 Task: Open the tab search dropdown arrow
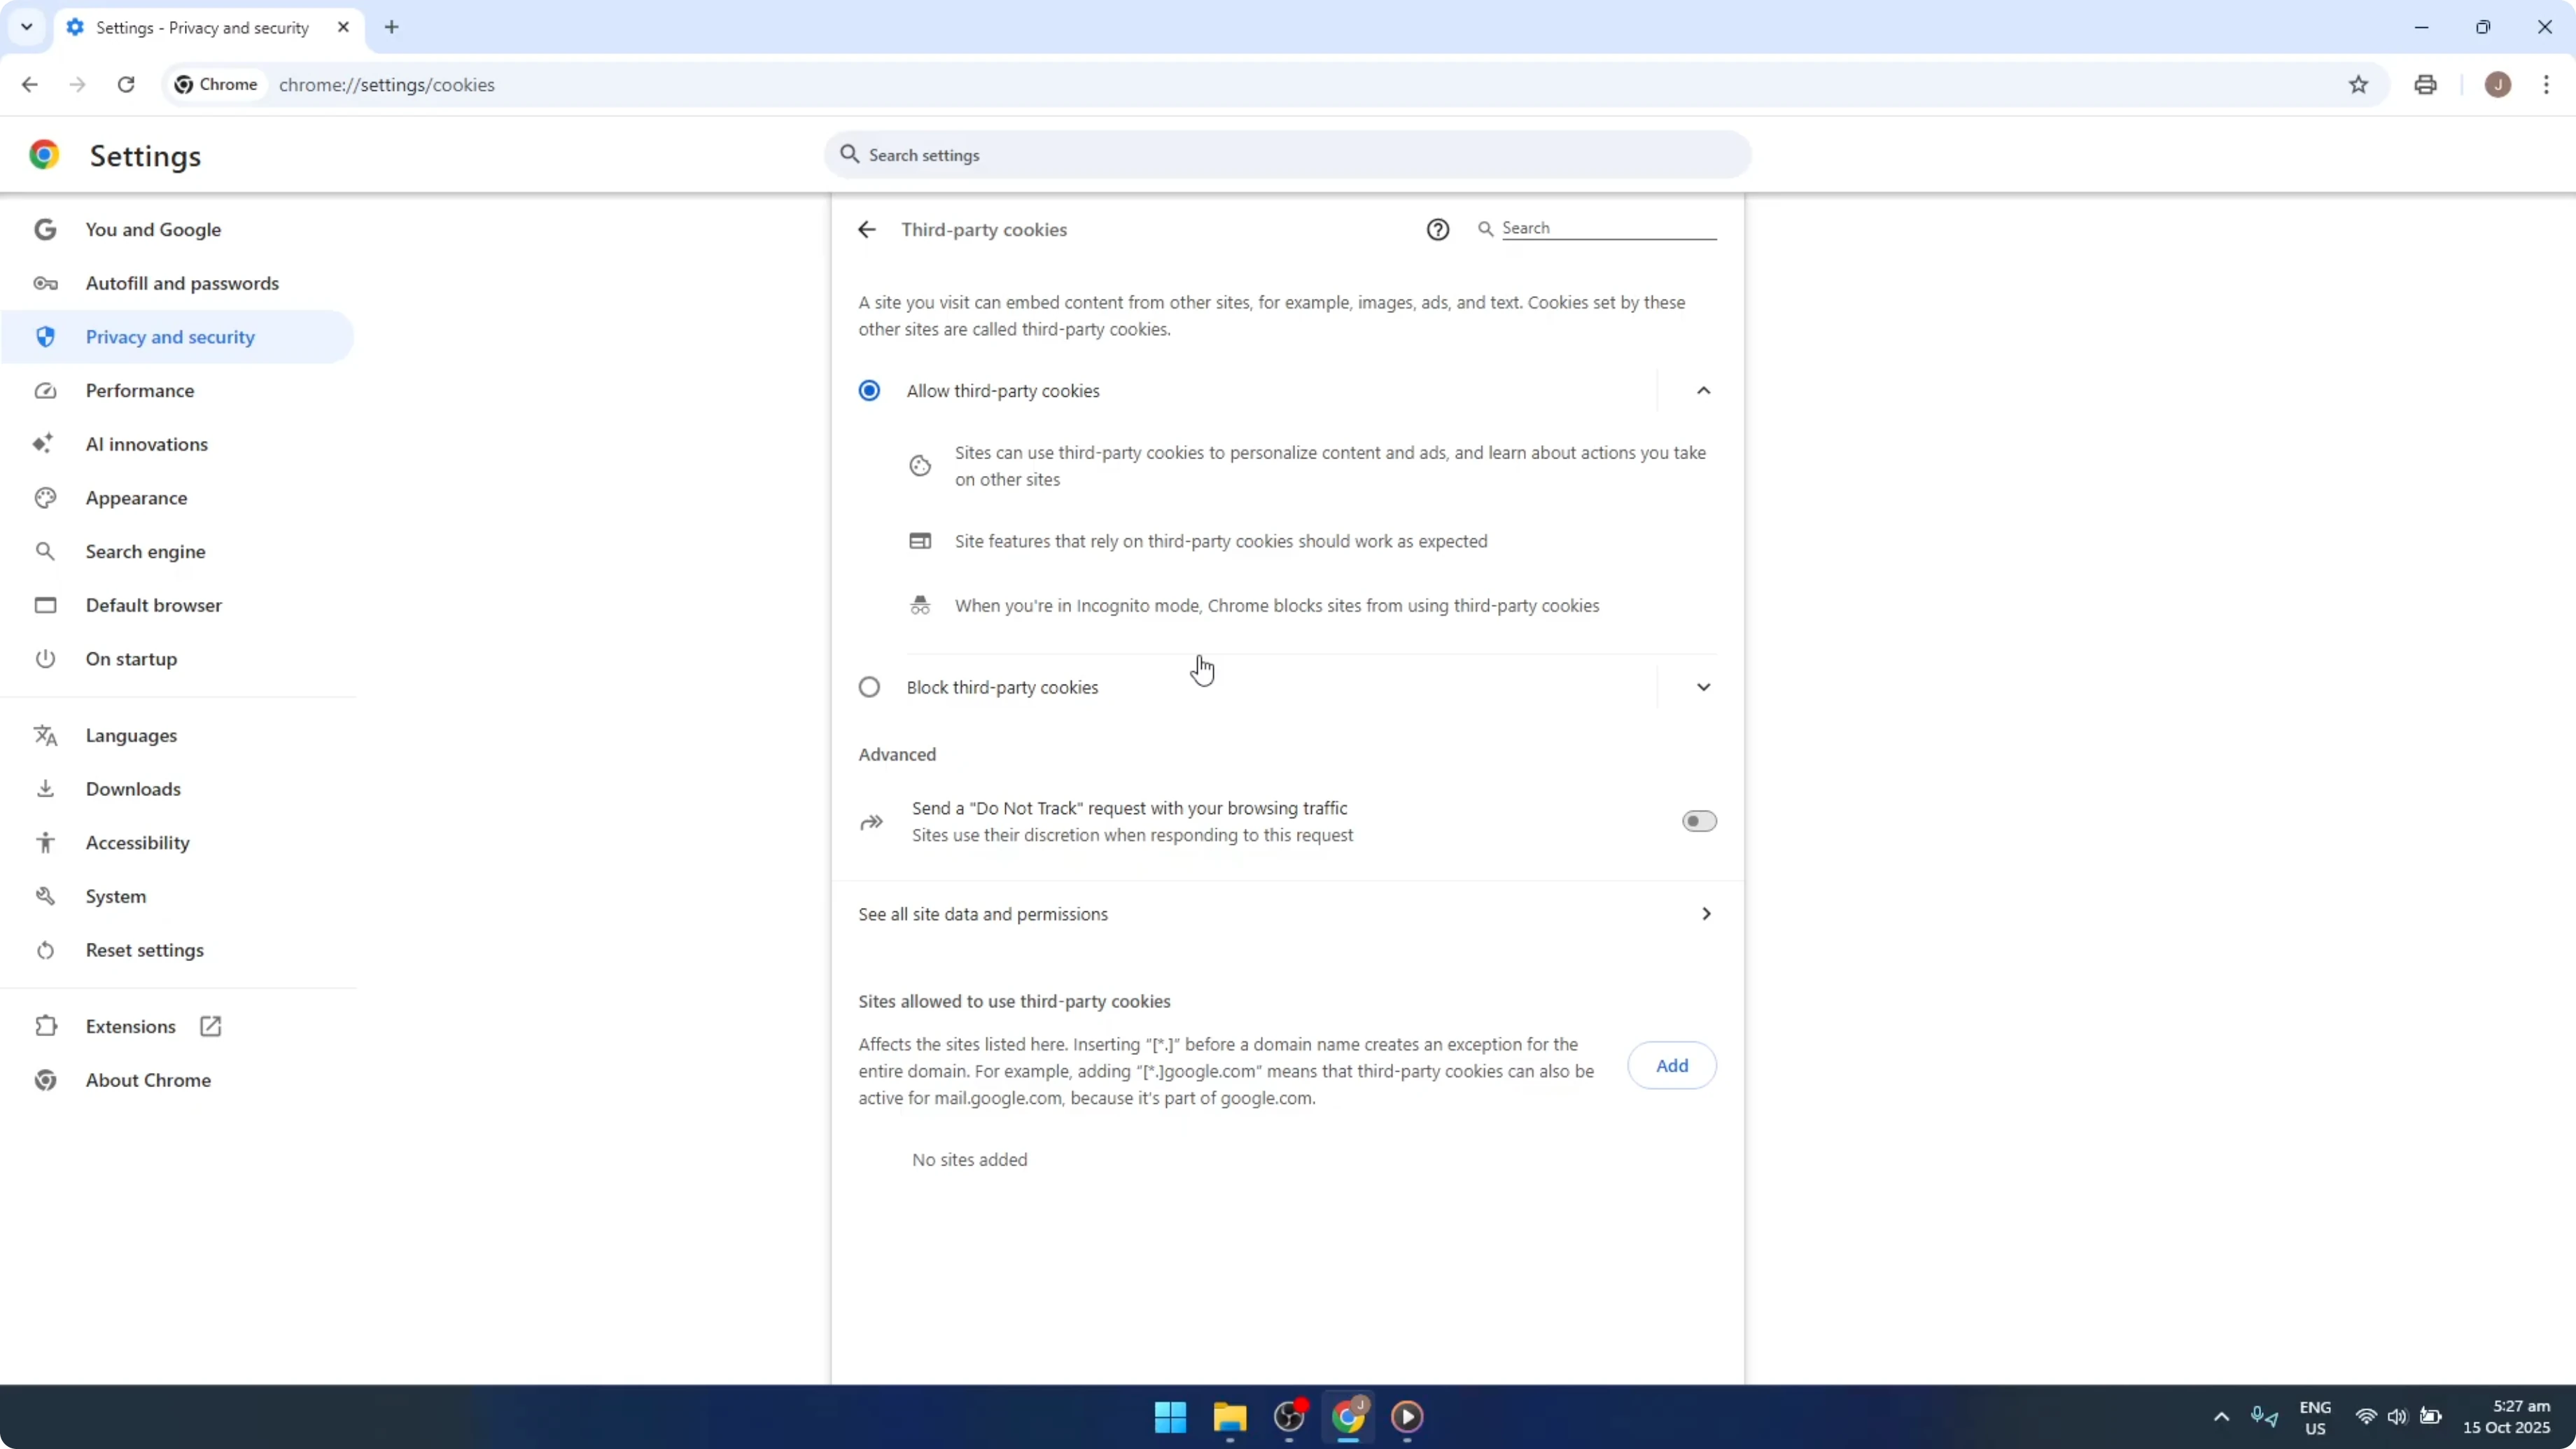click(27, 27)
